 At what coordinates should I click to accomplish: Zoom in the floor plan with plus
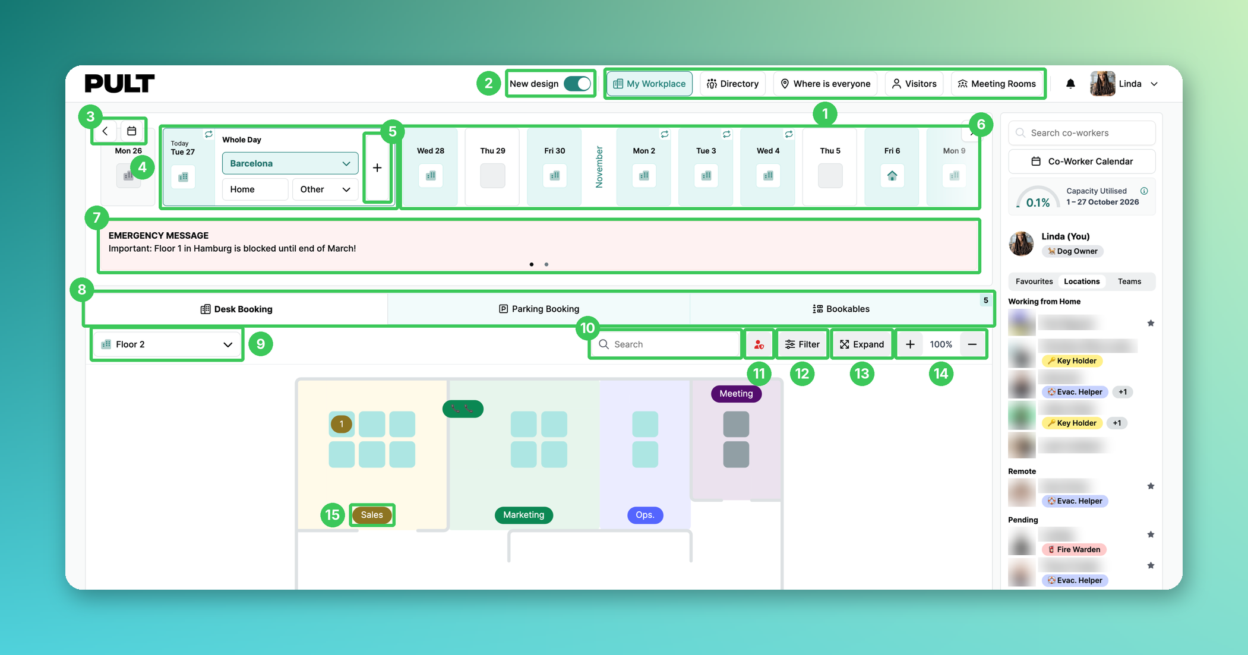[910, 344]
